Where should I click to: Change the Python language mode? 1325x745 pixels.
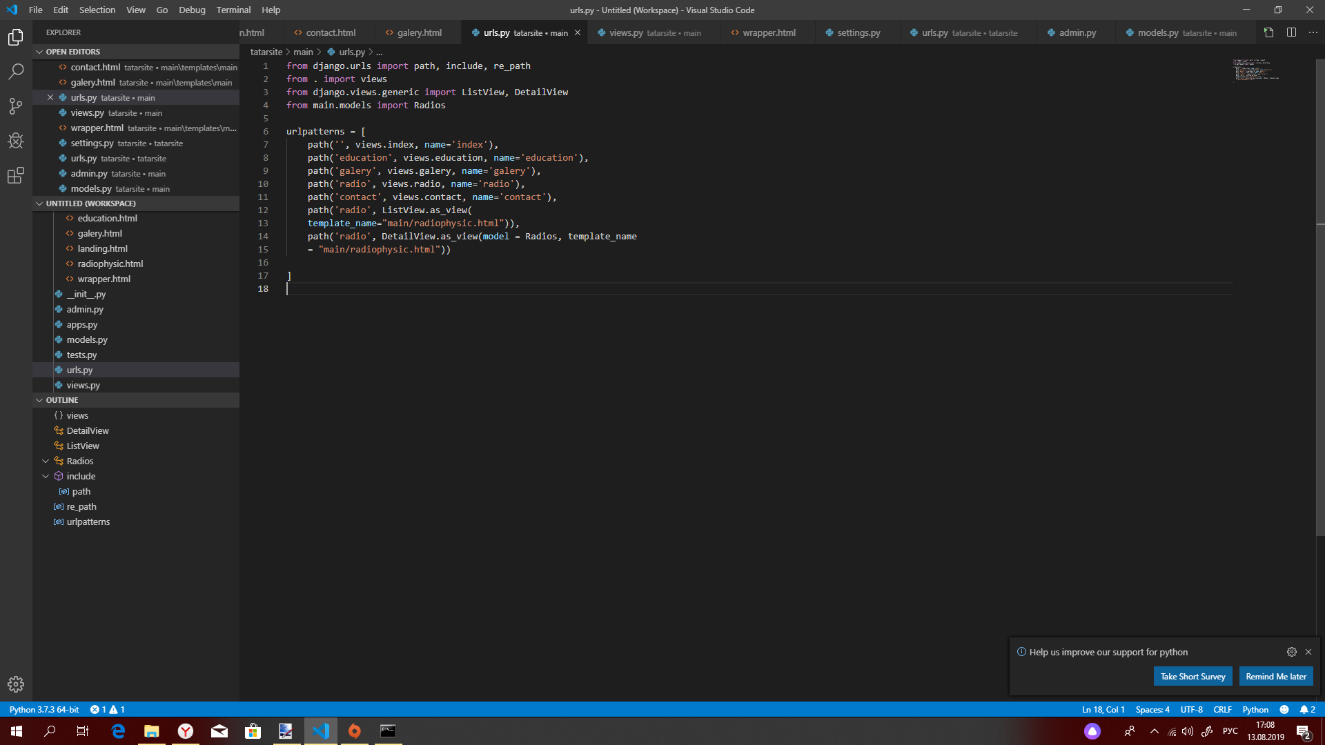click(x=1255, y=709)
